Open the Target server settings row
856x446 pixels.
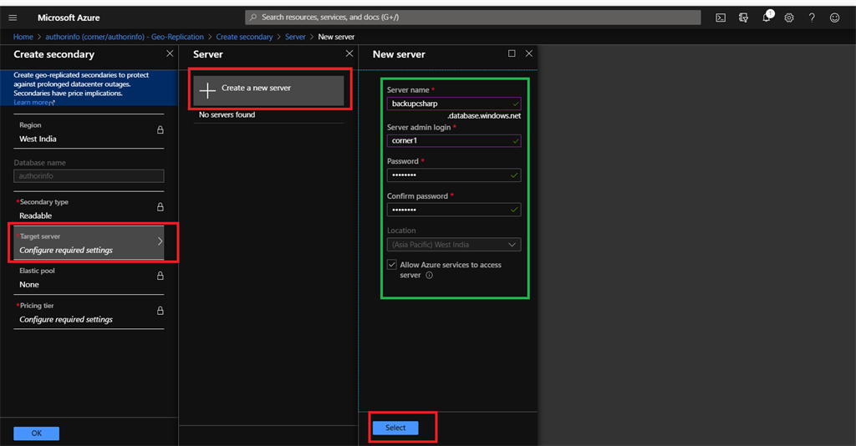click(x=89, y=243)
